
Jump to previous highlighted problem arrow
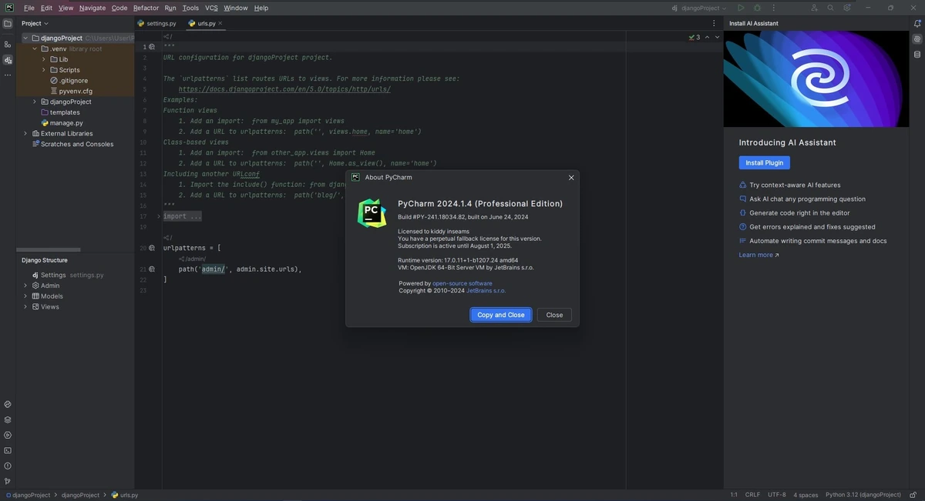click(x=708, y=37)
